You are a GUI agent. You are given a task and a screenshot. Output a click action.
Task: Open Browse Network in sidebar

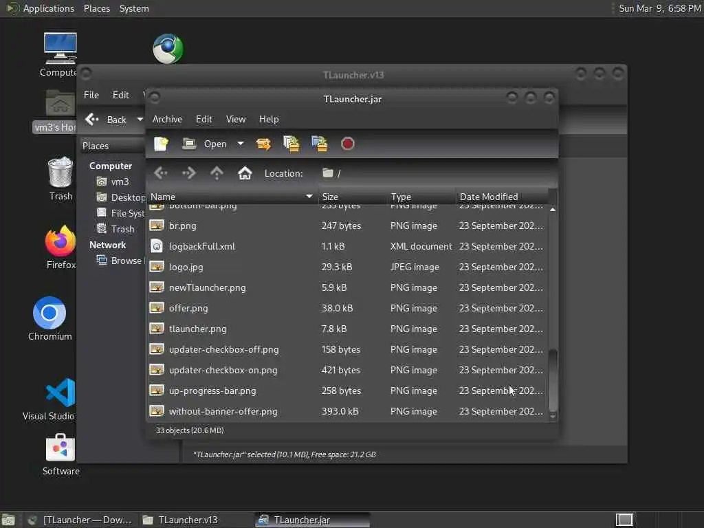point(120,261)
